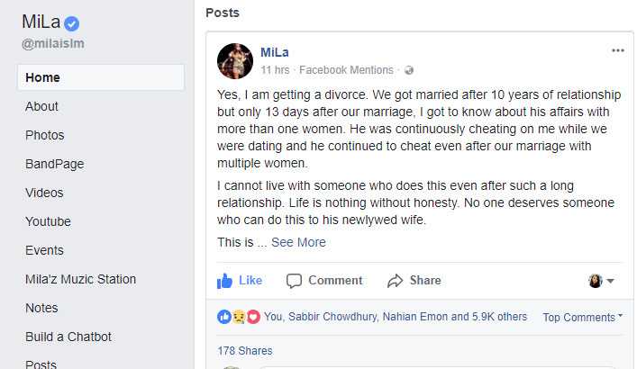Open the 178 Shares link
The image size is (637, 369).
coord(244,351)
